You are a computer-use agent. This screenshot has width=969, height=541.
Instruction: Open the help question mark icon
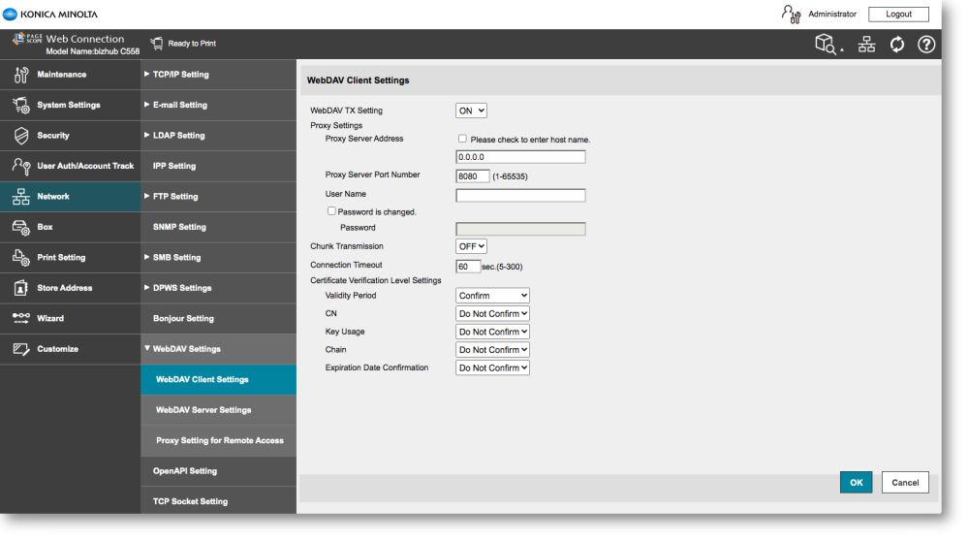pos(925,44)
